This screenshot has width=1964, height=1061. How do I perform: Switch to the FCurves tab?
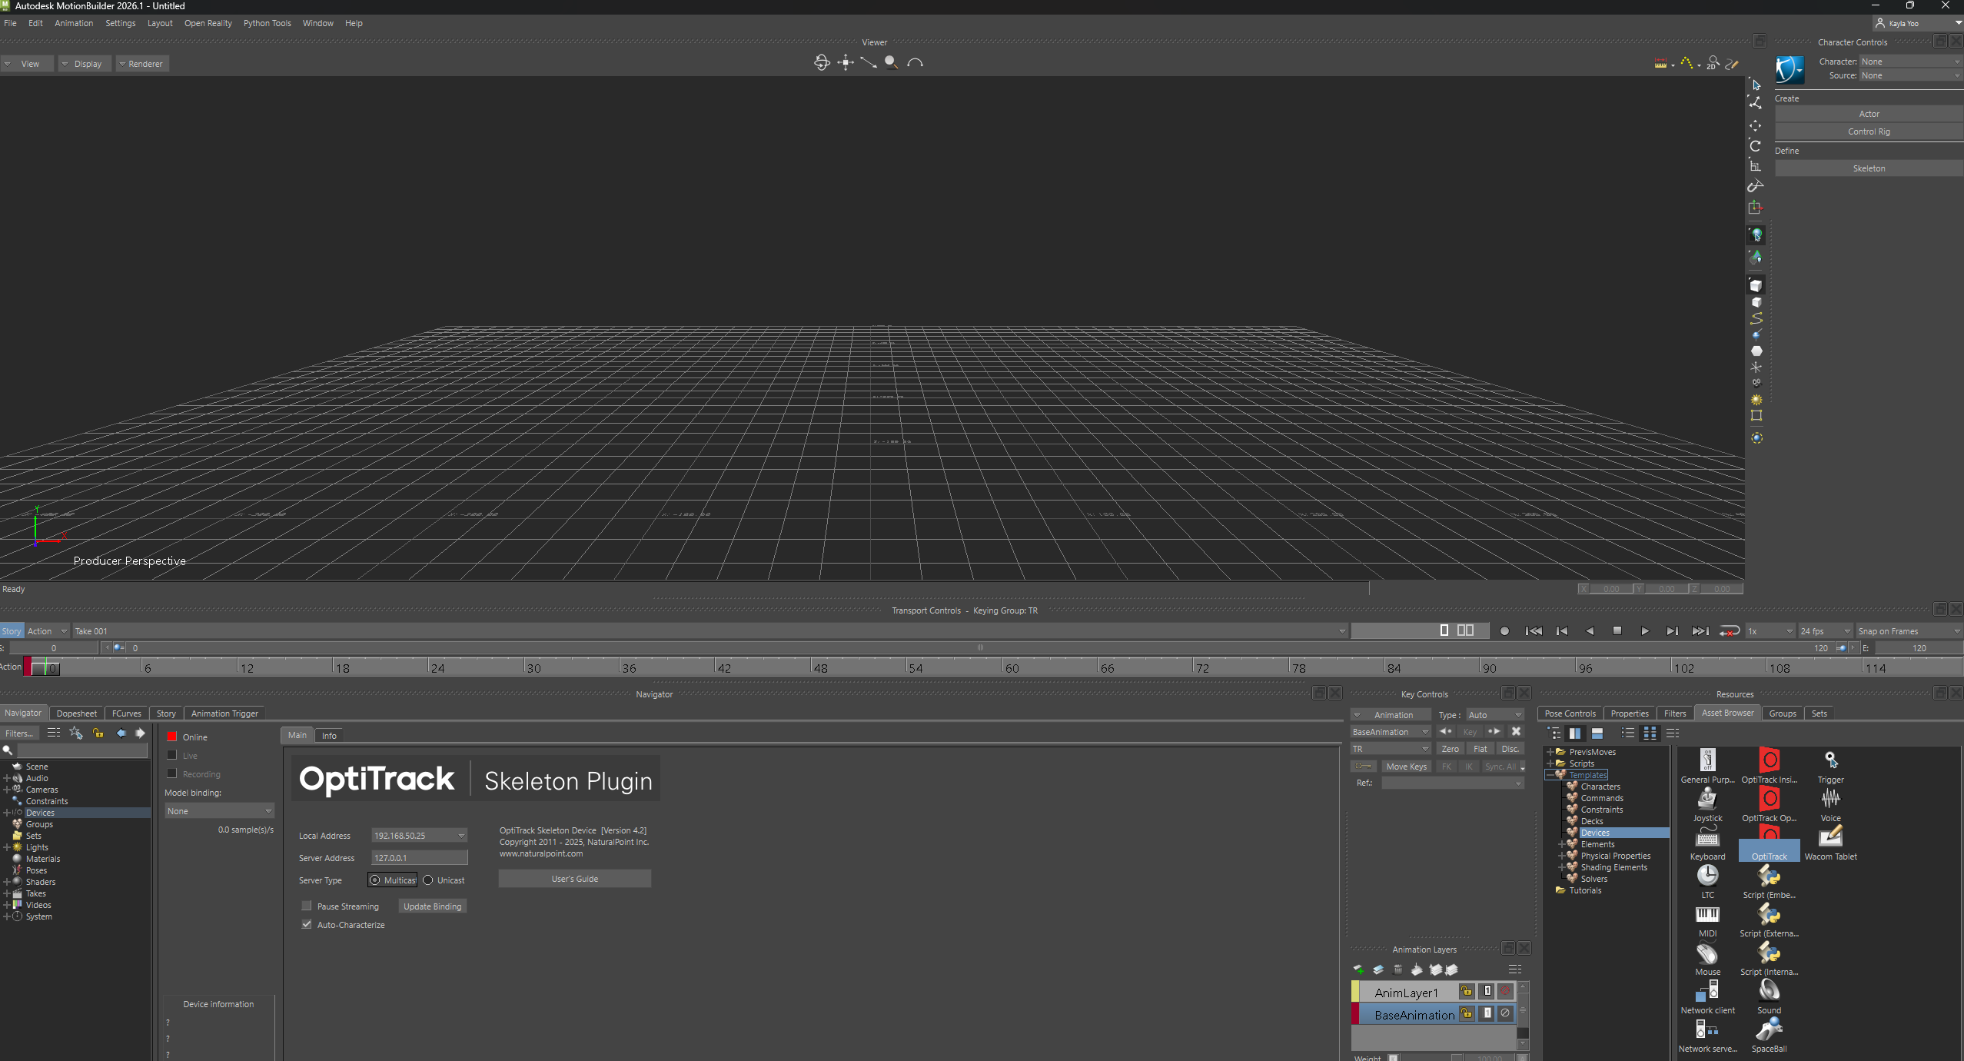pyautogui.click(x=126, y=713)
